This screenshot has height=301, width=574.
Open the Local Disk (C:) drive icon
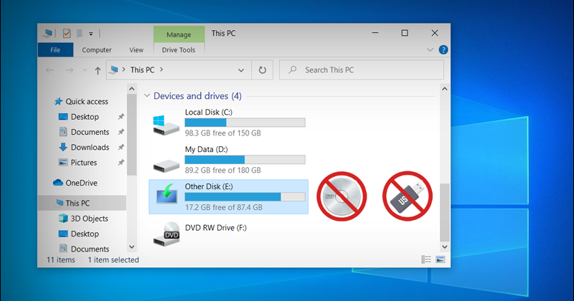coord(166,125)
